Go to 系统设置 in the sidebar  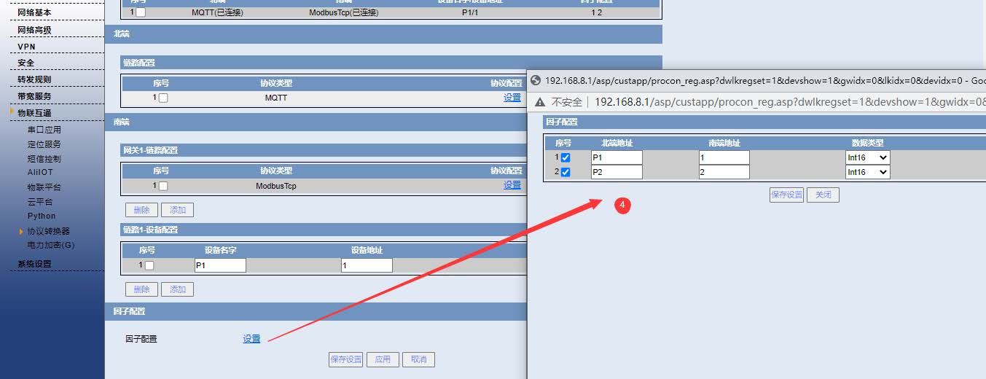tap(35, 264)
